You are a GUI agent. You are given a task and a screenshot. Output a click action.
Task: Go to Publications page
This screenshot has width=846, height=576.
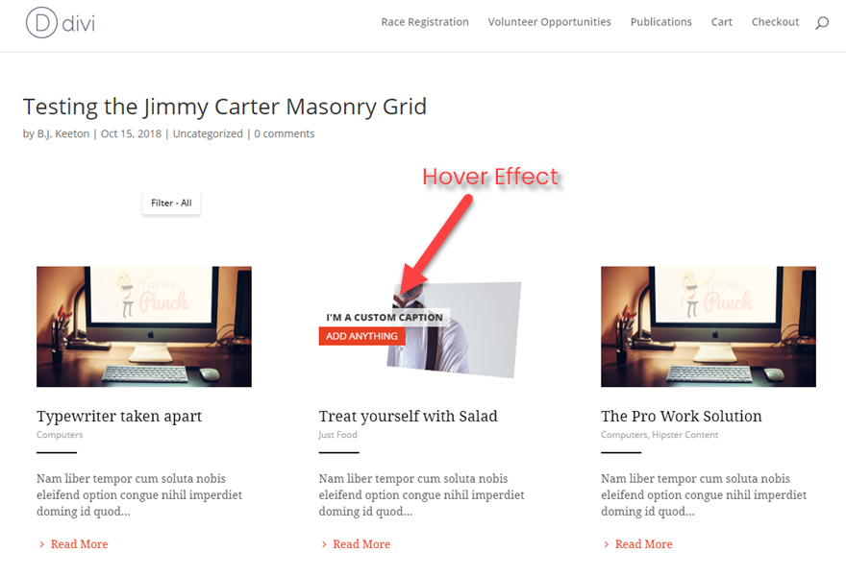[661, 22]
